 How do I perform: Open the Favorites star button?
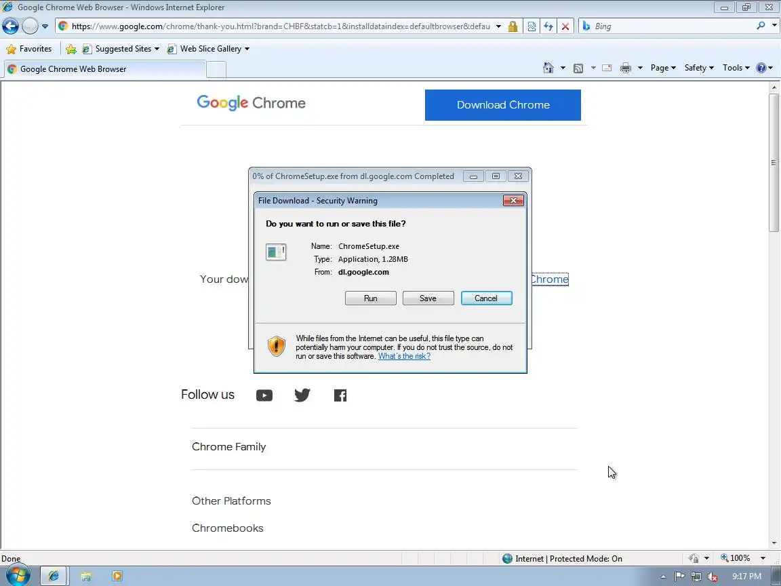[29, 49]
